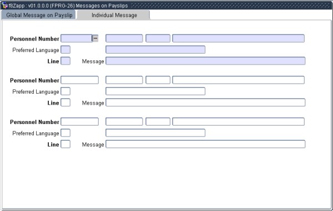Select first Preferred Language code field
Screen dimensions: 333x211
point(65,50)
